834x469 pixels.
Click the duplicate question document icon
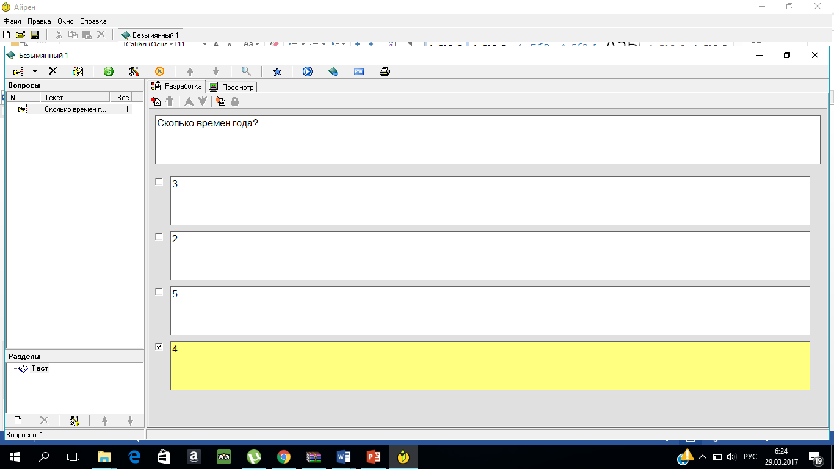78,71
